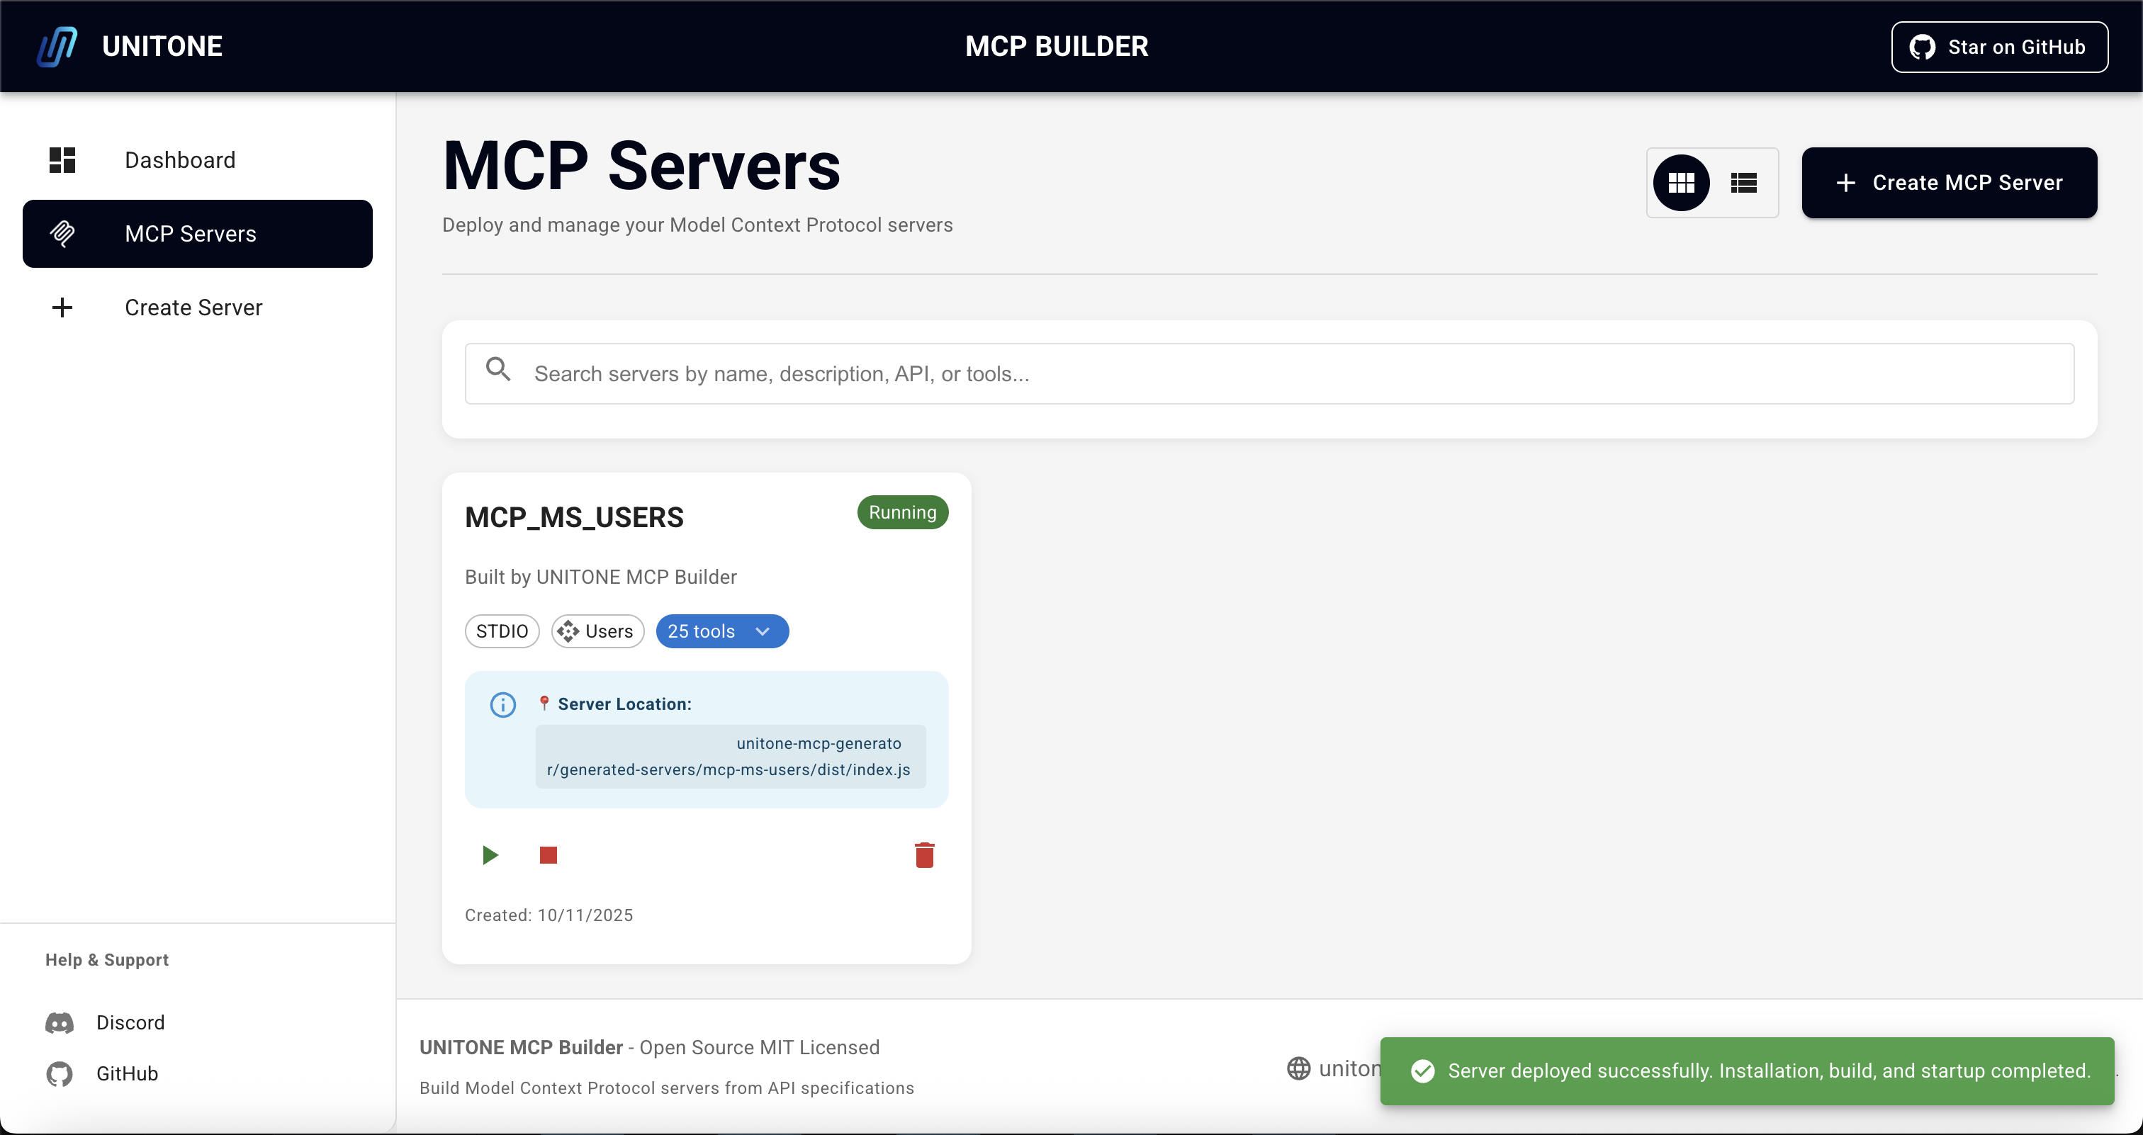Click the Running status badge
Viewport: 2143px width, 1135px height.
(x=903, y=512)
